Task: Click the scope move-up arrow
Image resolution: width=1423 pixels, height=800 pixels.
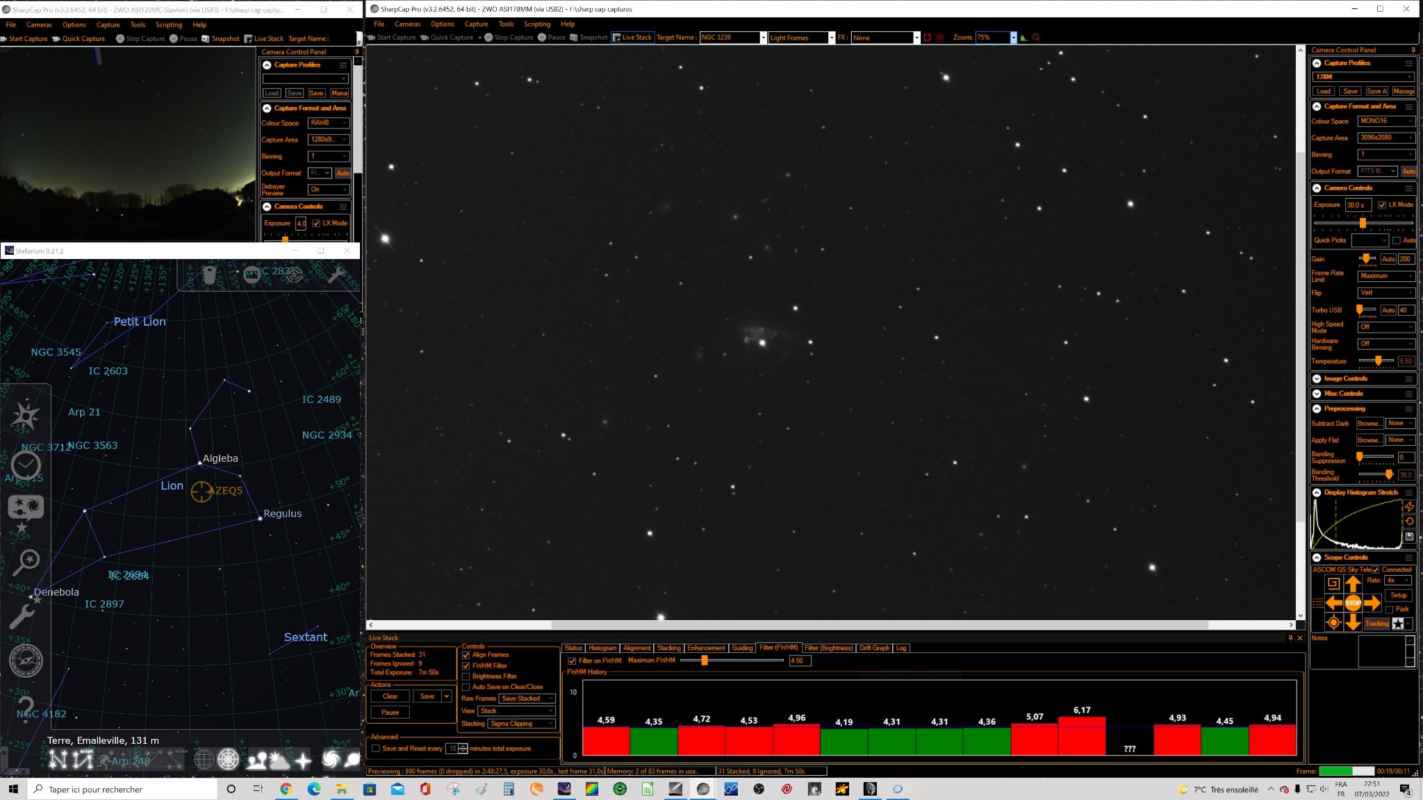Action: tap(1352, 584)
